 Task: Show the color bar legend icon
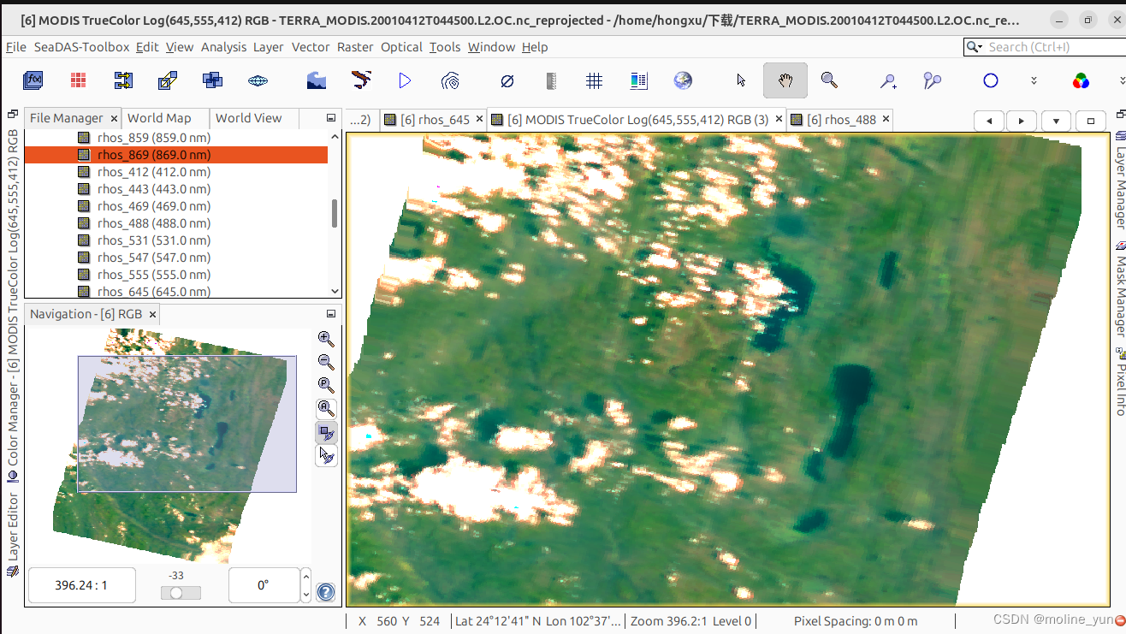tap(639, 80)
